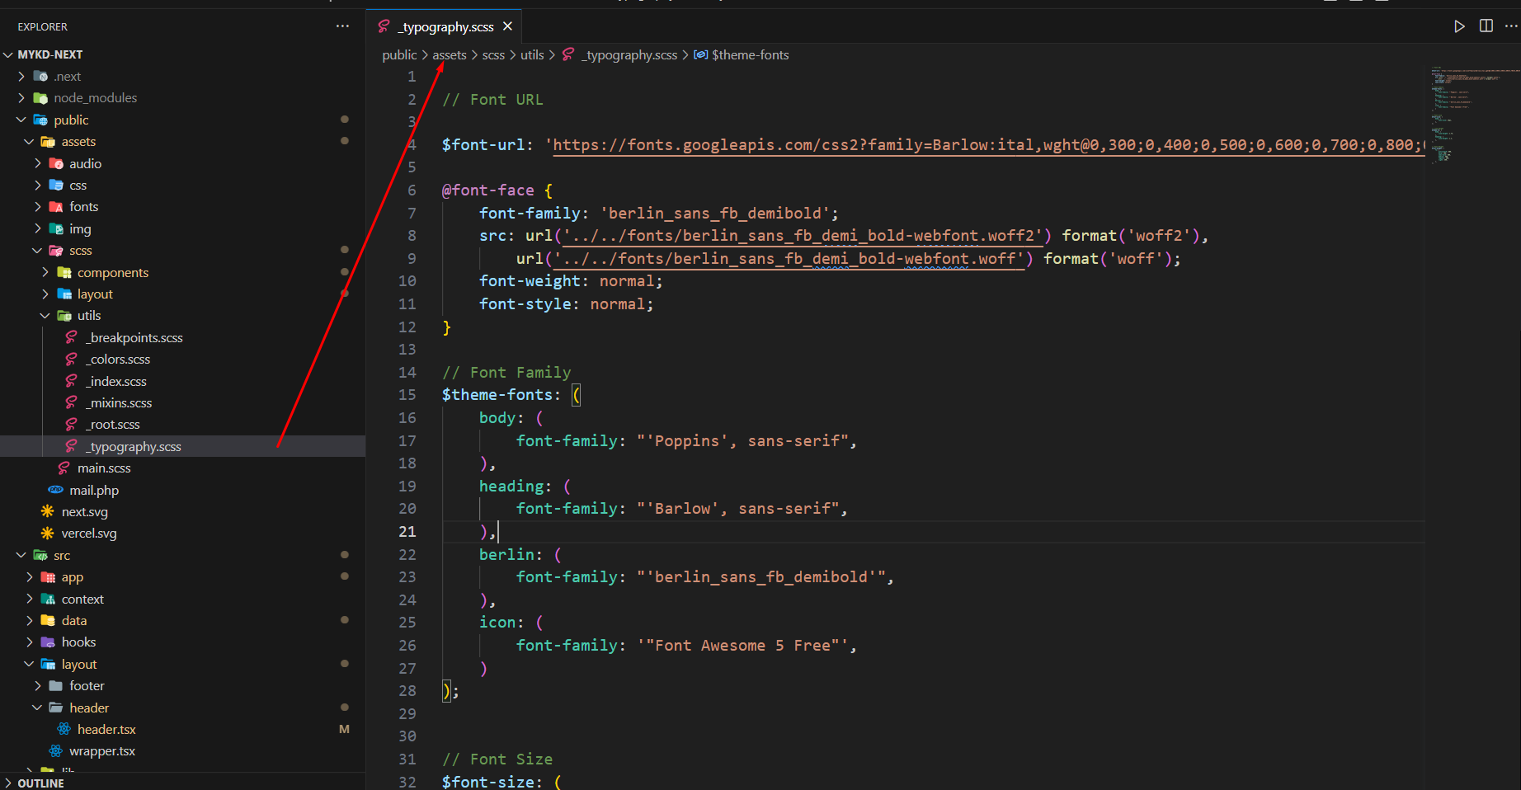Expand the .next folder chevron

(x=21, y=76)
